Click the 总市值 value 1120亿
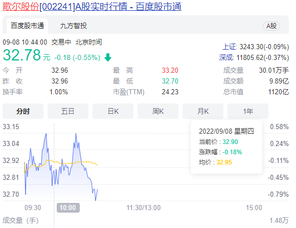Screen dimensions: 296x228 [x=279, y=92]
